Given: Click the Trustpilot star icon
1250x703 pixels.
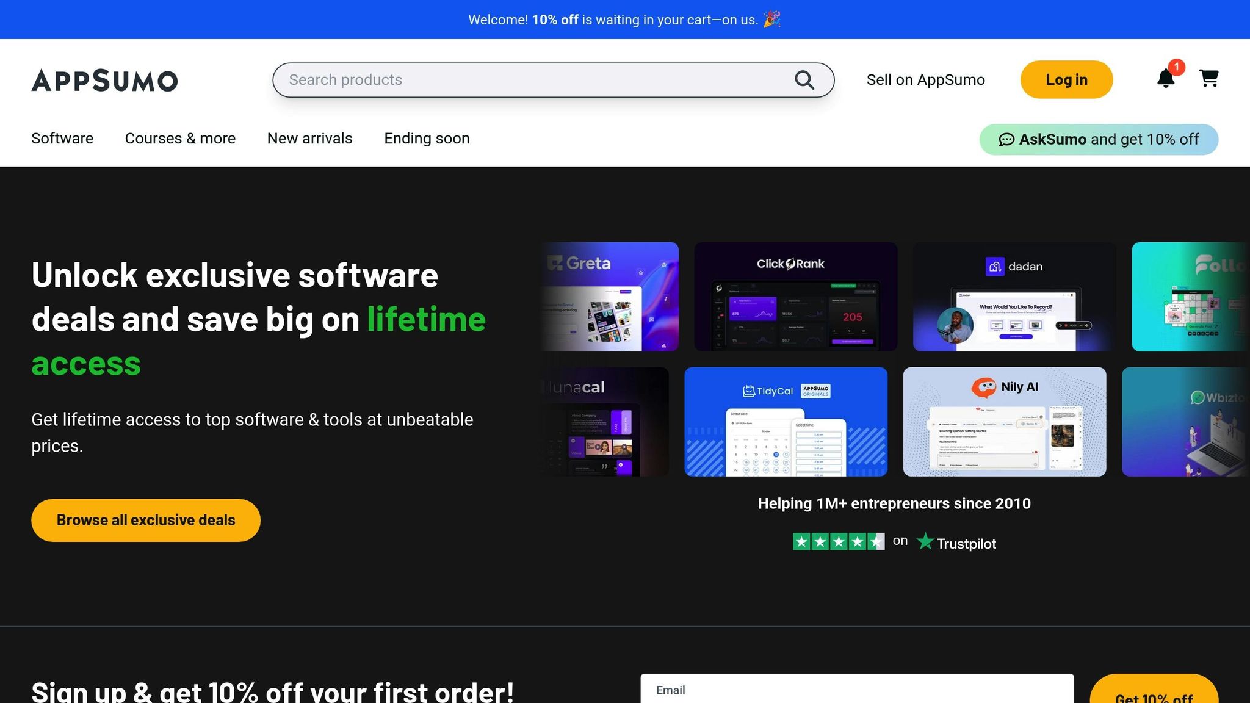Looking at the screenshot, I should coord(926,541).
